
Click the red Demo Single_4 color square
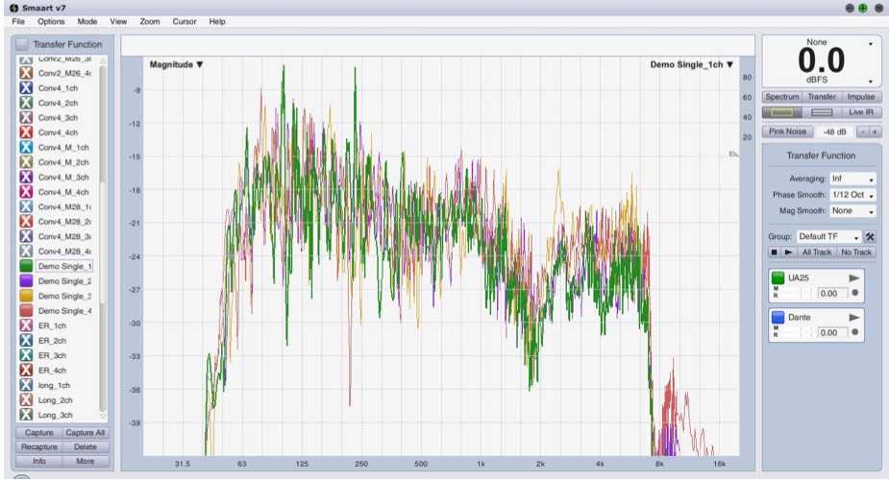(26, 310)
